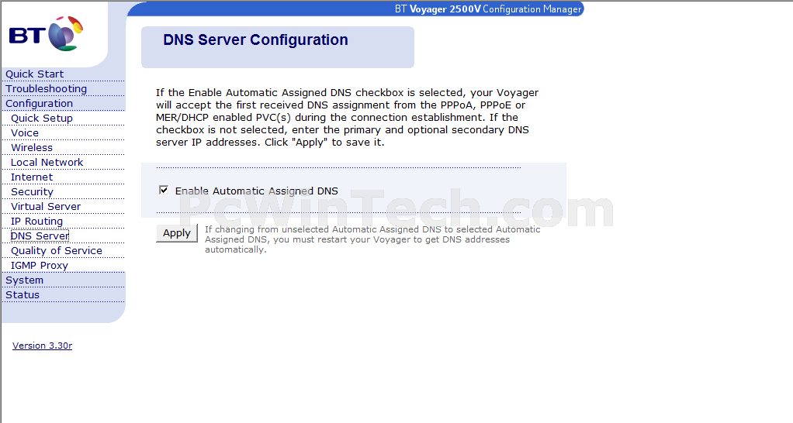The width and height of the screenshot is (793, 423).
Task: Go to Local Network page
Action: tap(47, 162)
